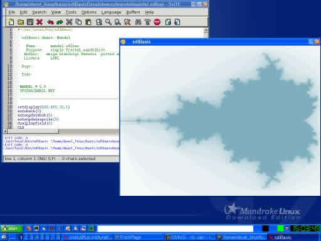Viewport: 321px width, 241px height.
Task: Switch to next buffer icon
Action: tap(177, 22)
